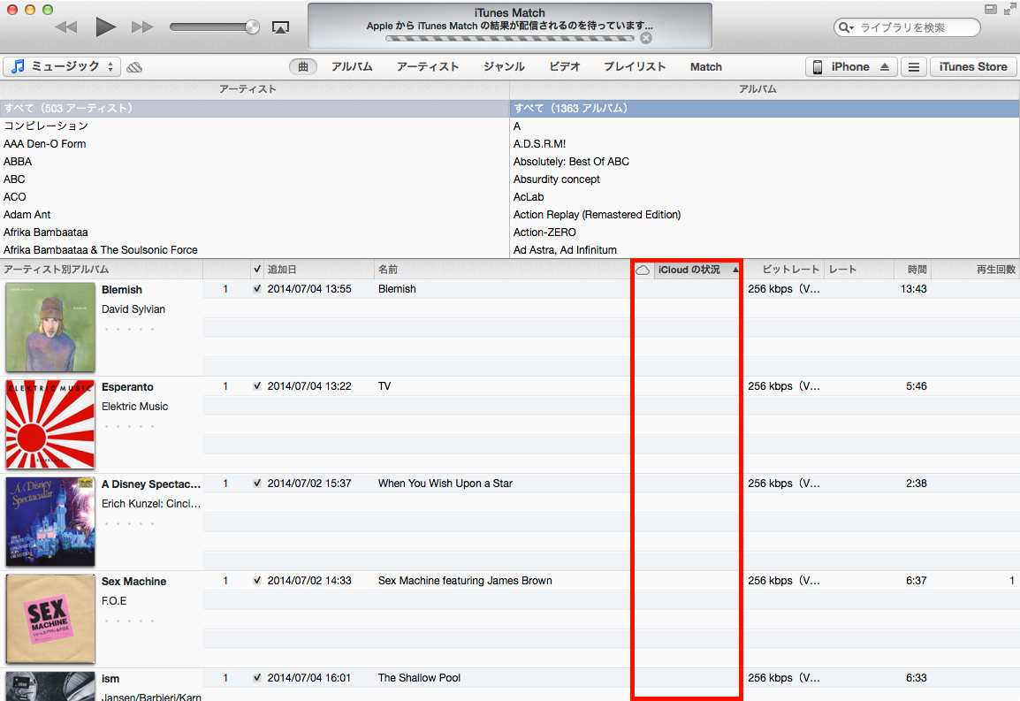Select album Absolutely: Best Of ABC
The image size is (1020, 701).
[765, 162]
